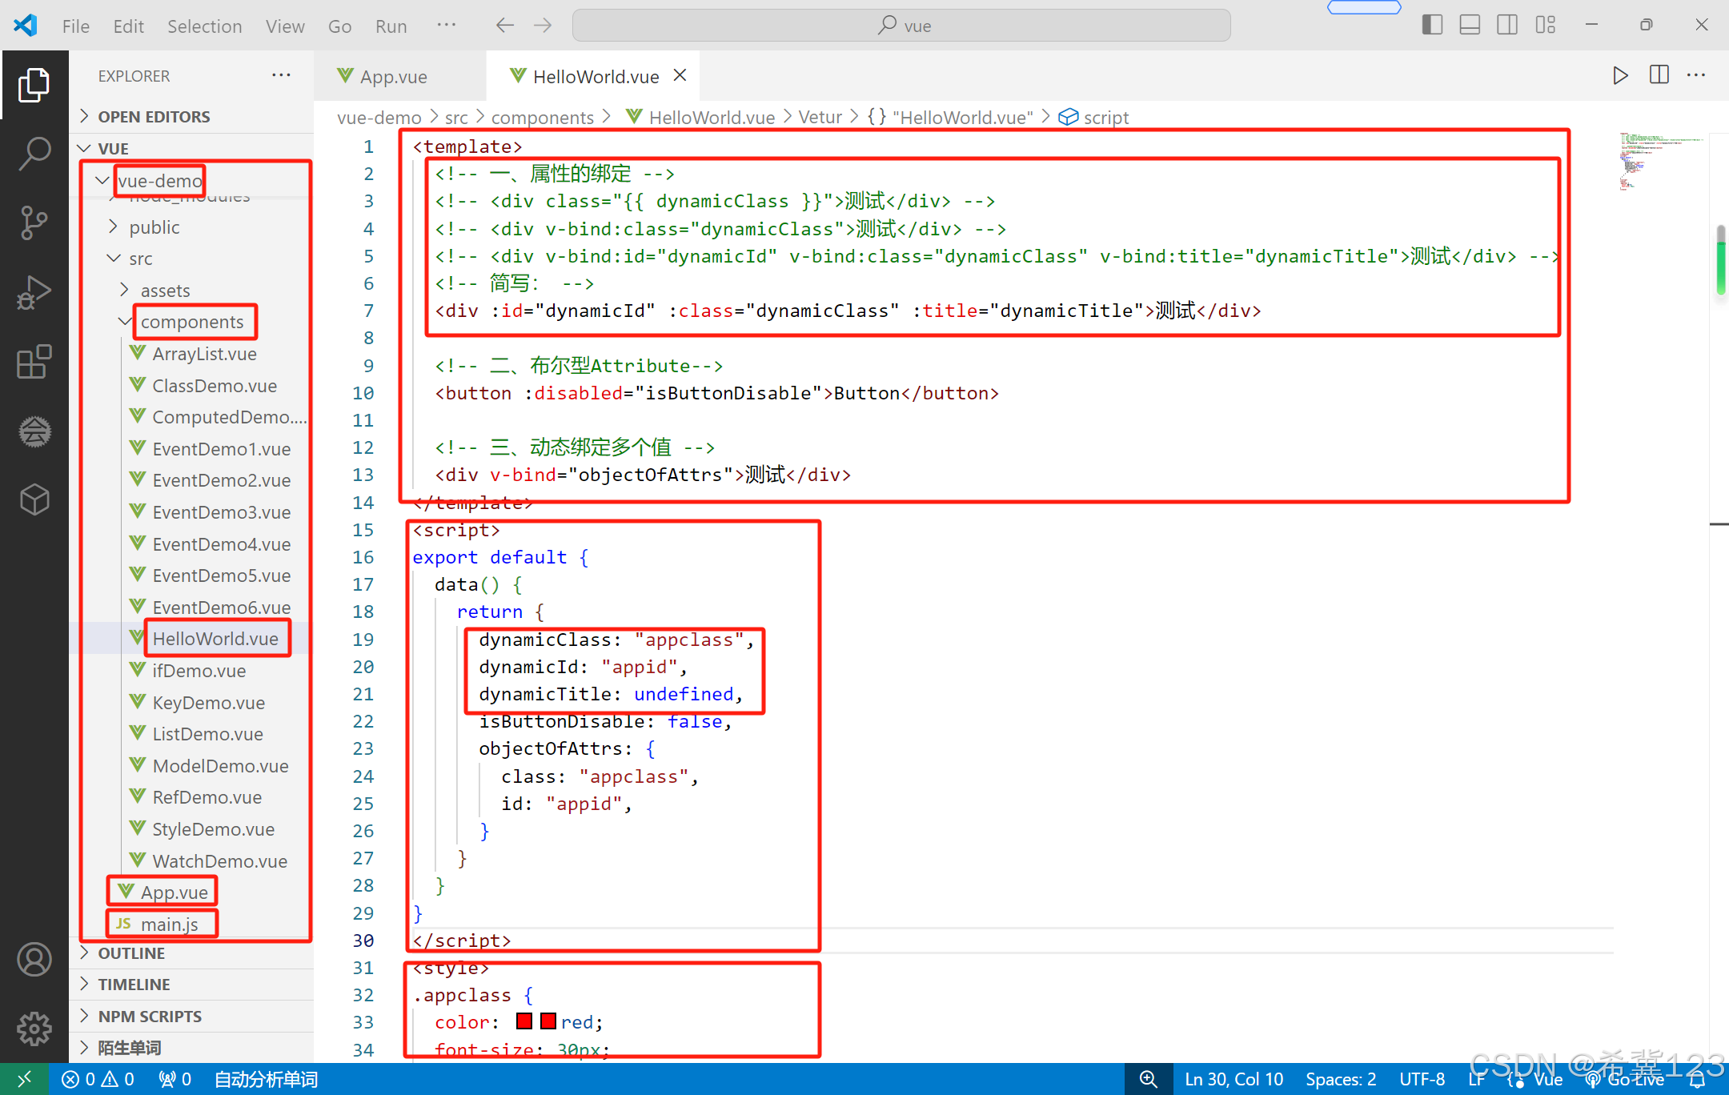Toggle the primary side bar visibility
1729x1095 pixels.
pyautogui.click(x=1432, y=26)
